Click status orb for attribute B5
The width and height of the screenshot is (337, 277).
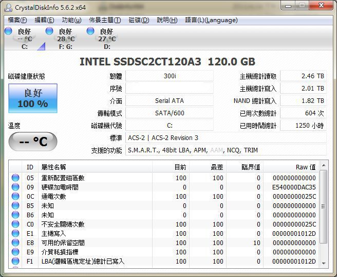pyautogui.click(x=15, y=205)
